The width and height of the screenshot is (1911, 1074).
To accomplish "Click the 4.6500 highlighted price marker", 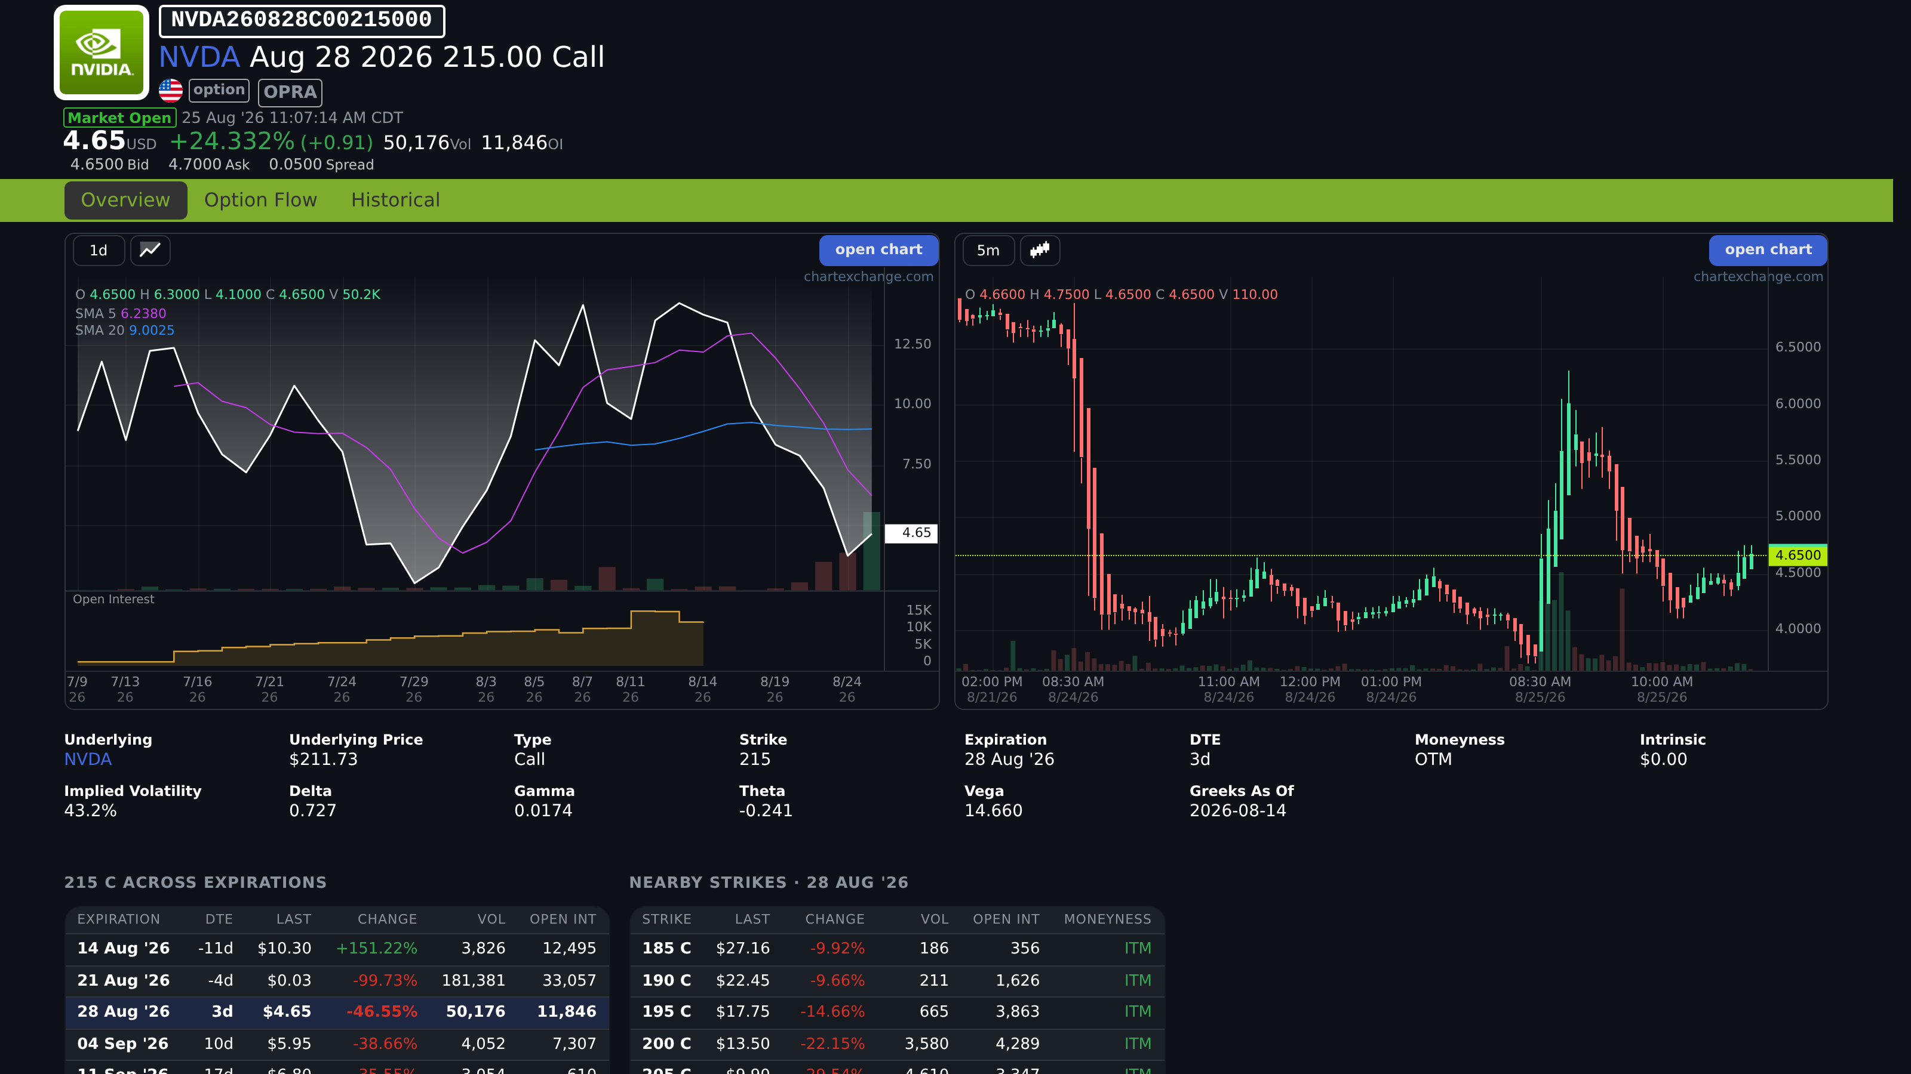I will coord(1798,554).
